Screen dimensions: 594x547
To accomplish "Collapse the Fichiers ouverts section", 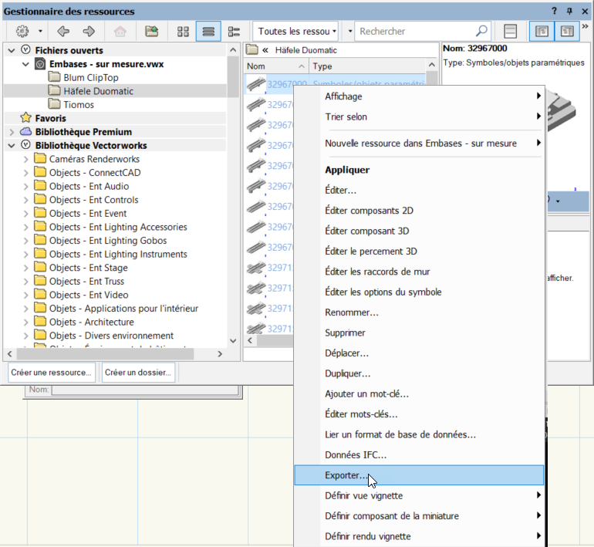I will pyautogui.click(x=12, y=50).
